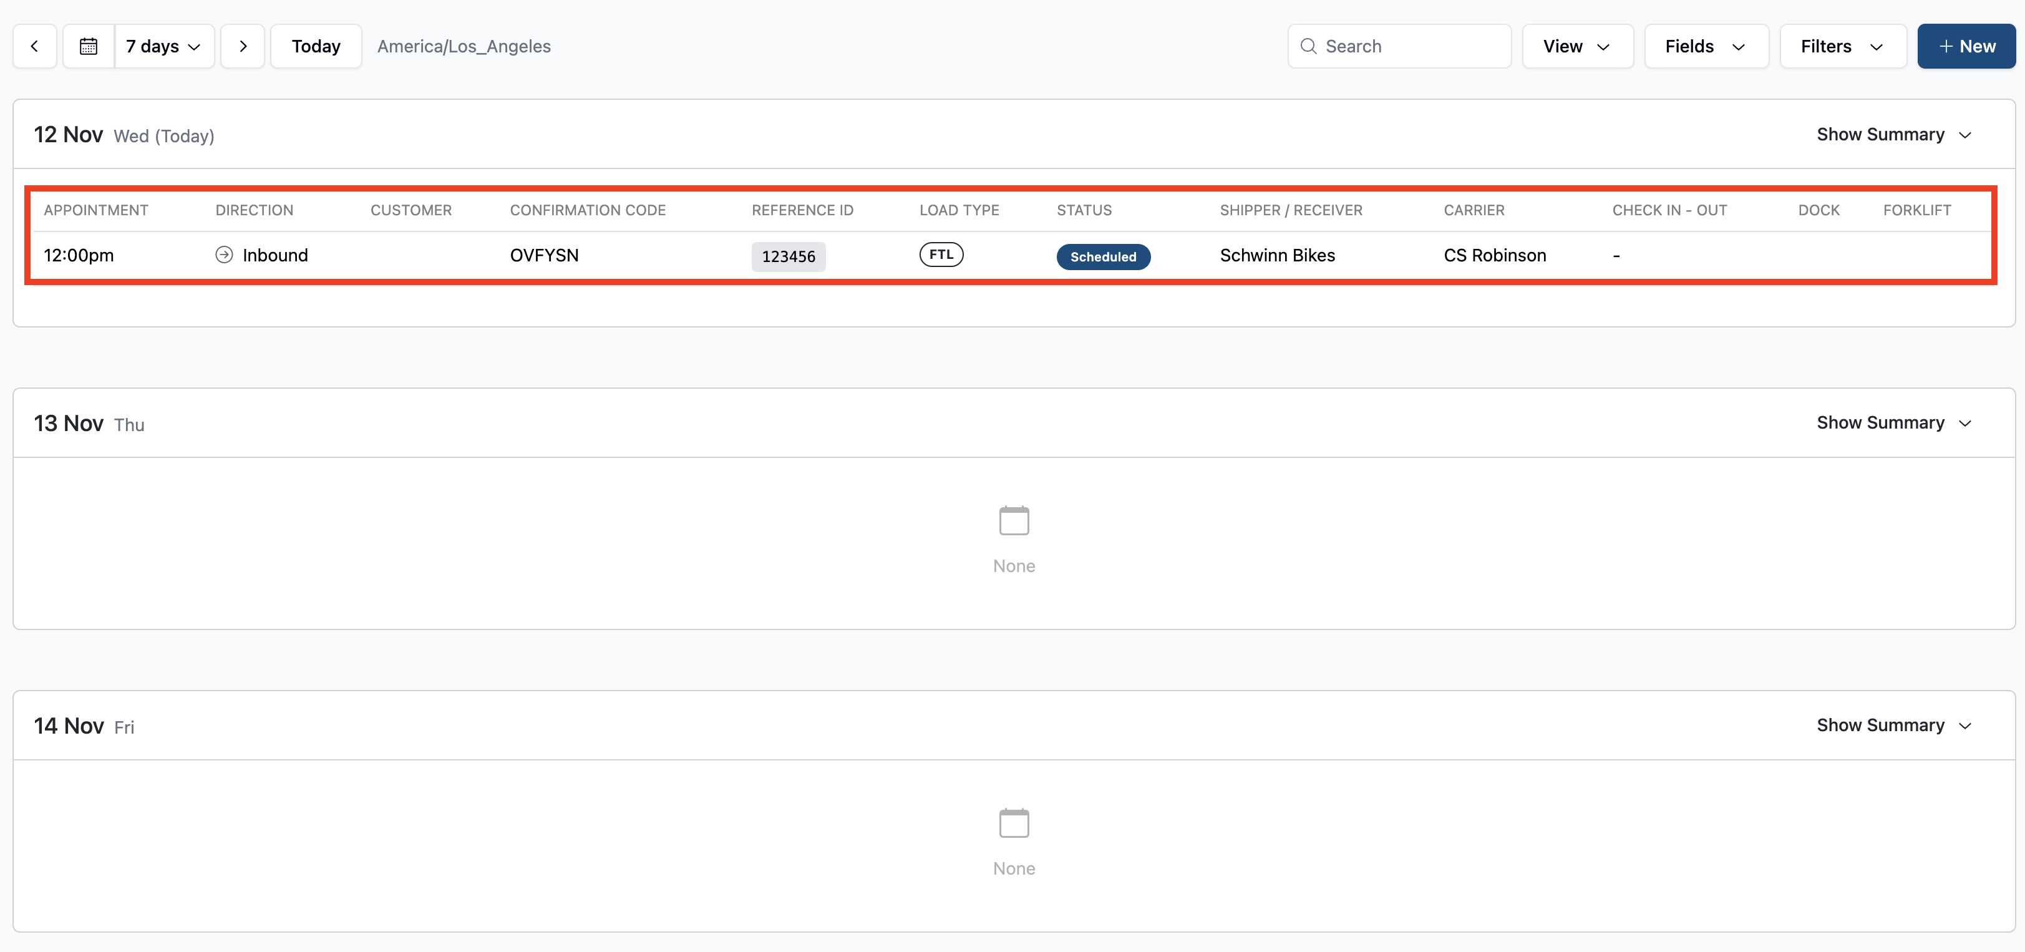Open the calendar date picker icon
This screenshot has height=952, width=2025.
pyautogui.click(x=89, y=46)
